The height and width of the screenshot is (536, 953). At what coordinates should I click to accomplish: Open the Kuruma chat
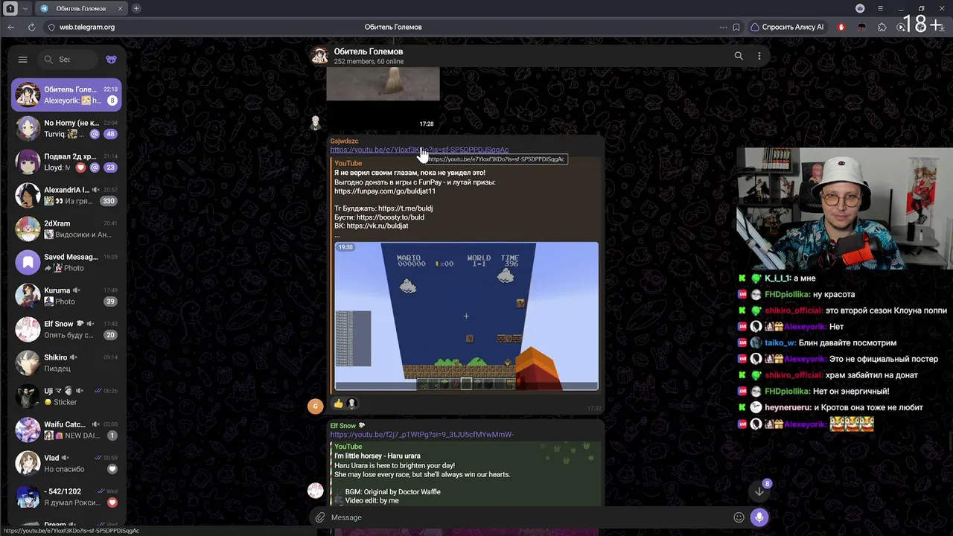click(x=67, y=296)
